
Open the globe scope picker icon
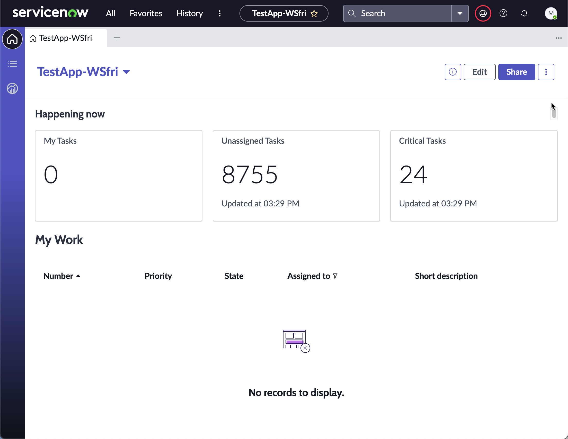[x=483, y=13]
